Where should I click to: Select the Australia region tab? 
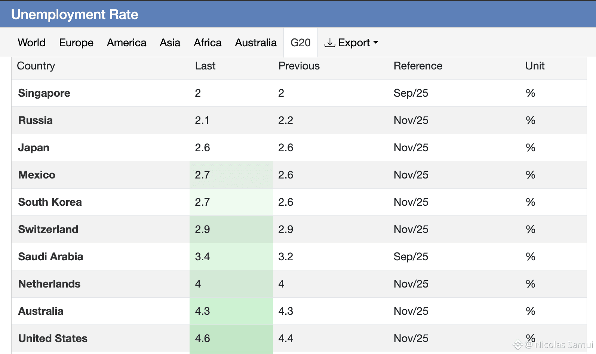click(x=256, y=43)
